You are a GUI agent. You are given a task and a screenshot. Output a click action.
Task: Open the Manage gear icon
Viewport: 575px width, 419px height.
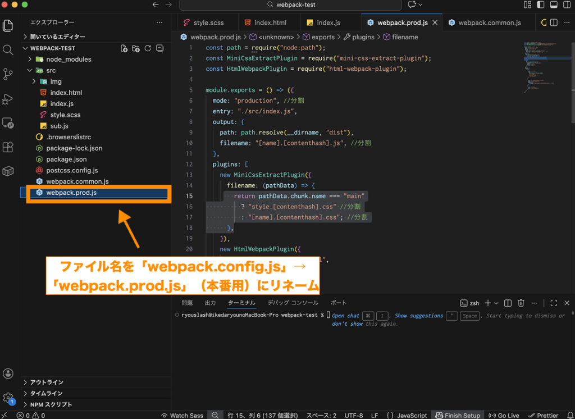click(x=8, y=398)
